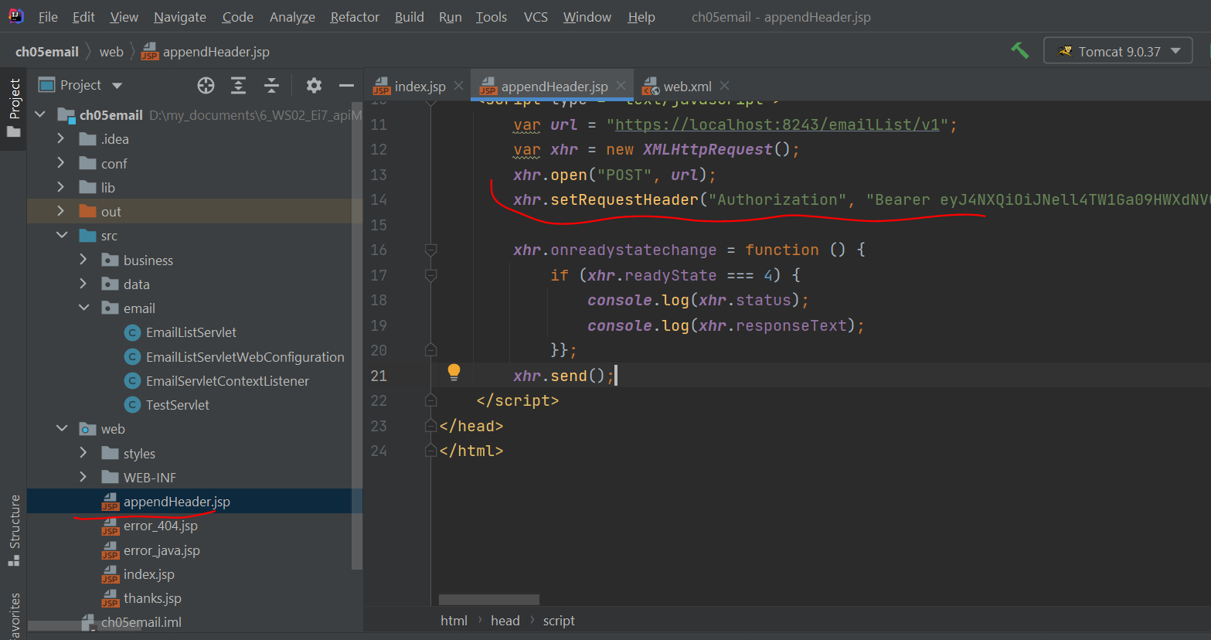Collapse the src folder
The height and width of the screenshot is (640, 1211).
pyautogui.click(x=62, y=235)
